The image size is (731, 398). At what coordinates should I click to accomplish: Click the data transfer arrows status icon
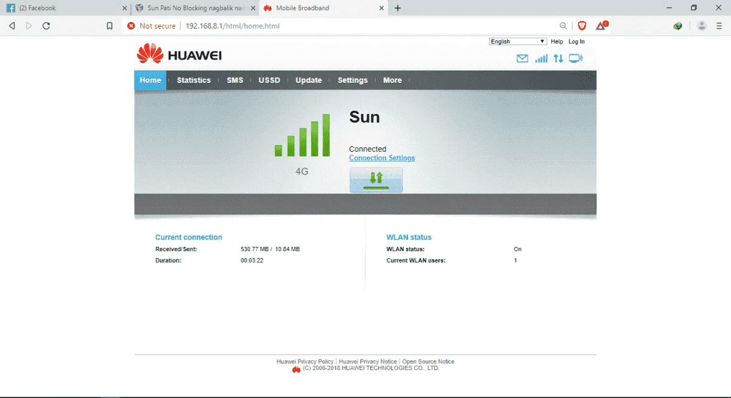click(x=559, y=59)
